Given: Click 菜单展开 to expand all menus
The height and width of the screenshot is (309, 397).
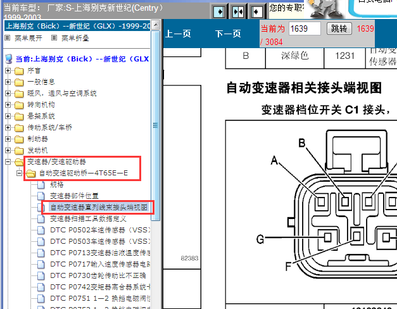Looking at the screenshot, I should pos(28,38).
